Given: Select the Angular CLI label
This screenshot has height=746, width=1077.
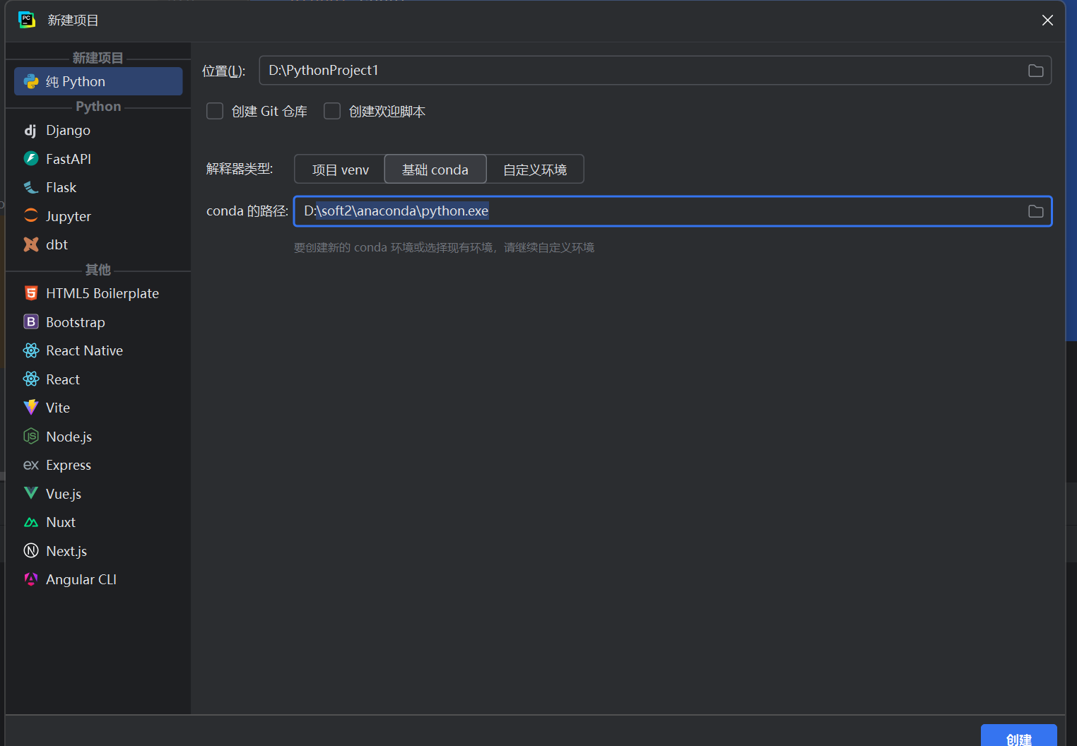Looking at the screenshot, I should tap(81, 579).
